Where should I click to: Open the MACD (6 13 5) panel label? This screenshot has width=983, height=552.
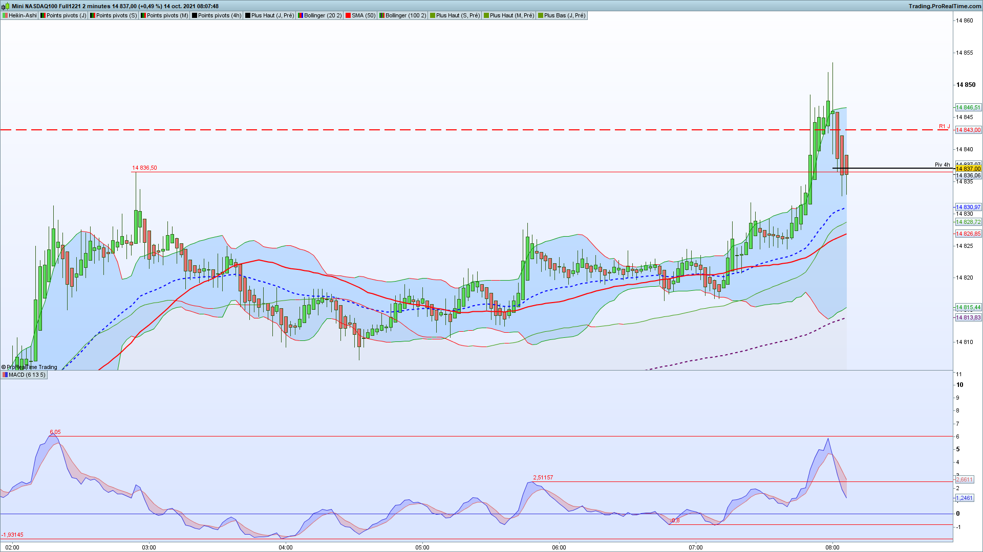27,375
